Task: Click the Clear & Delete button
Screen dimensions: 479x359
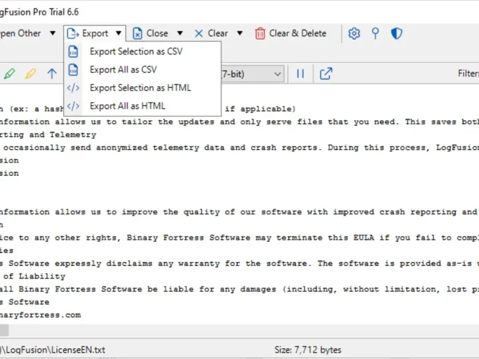Action: (x=290, y=34)
